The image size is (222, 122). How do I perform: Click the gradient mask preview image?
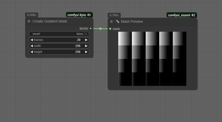(x=152, y=59)
